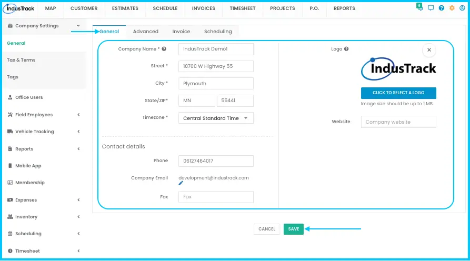The height and width of the screenshot is (261, 470).
Task: Click the Logo help icon
Action: coord(346,49)
